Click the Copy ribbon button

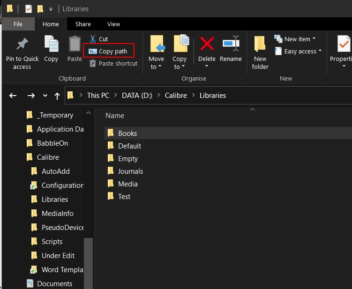(x=51, y=48)
